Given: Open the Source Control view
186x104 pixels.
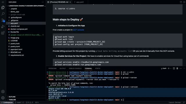Looking at the screenshot, I should [x=3, y=20].
